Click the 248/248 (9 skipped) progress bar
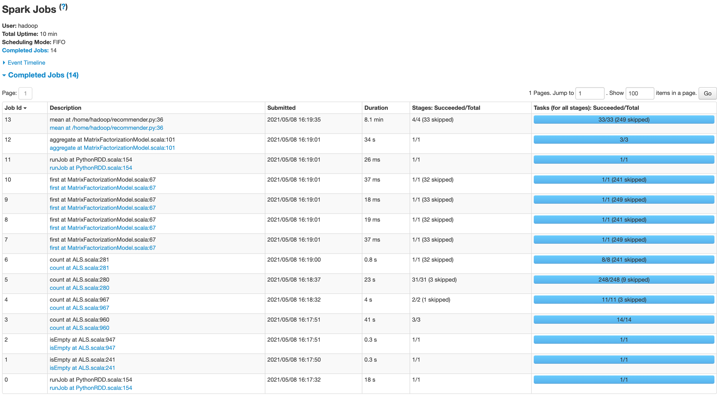Screen dimensions: 717x396 624,280
